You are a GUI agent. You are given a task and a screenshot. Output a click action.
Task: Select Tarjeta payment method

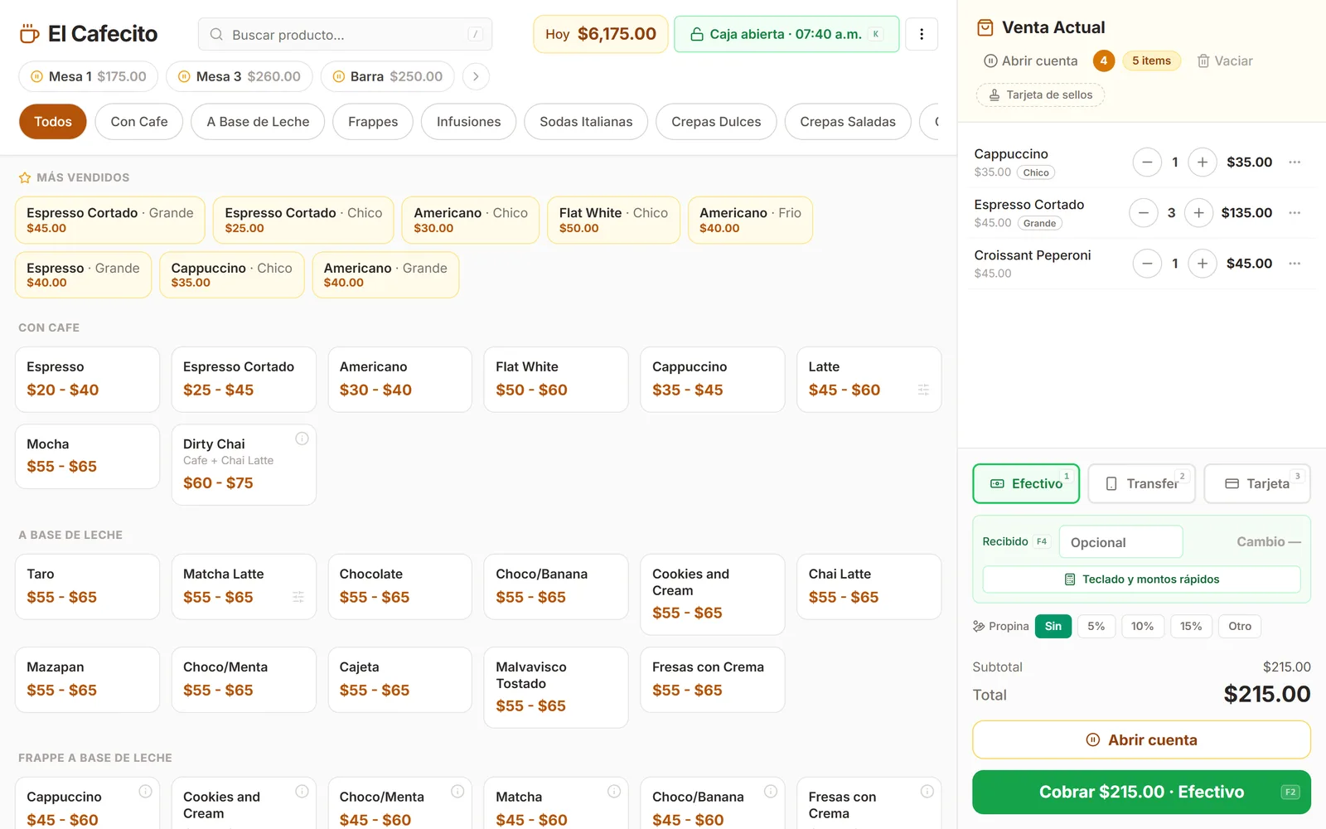point(1257,483)
